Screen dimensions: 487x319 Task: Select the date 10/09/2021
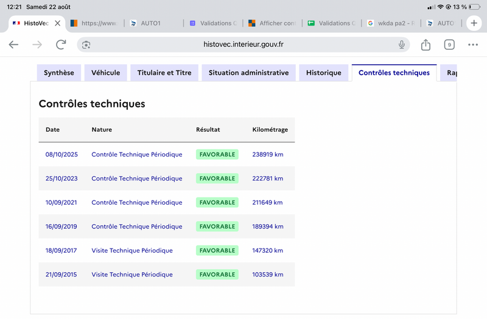point(61,202)
